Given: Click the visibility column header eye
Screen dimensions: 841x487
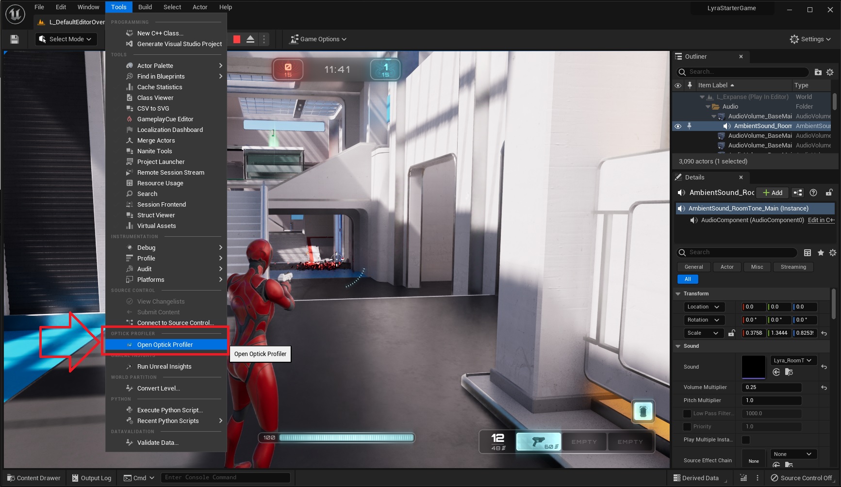Looking at the screenshot, I should click(x=678, y=85).
